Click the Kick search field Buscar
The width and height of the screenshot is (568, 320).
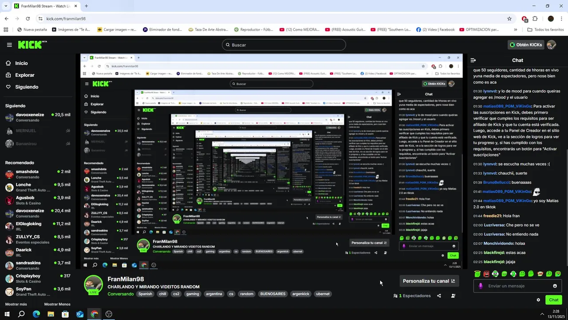pos(284,45)
